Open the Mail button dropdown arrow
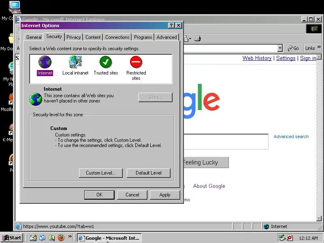The width and height of the screenshot is (324, 243). [x=190, y=38]
